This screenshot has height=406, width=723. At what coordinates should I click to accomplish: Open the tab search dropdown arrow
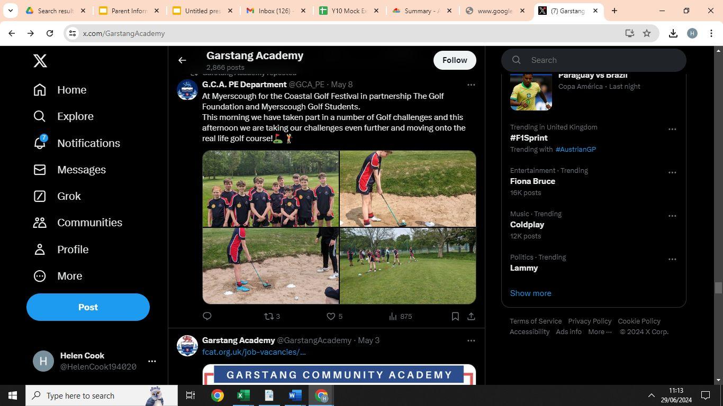click(x=10, y=11)
